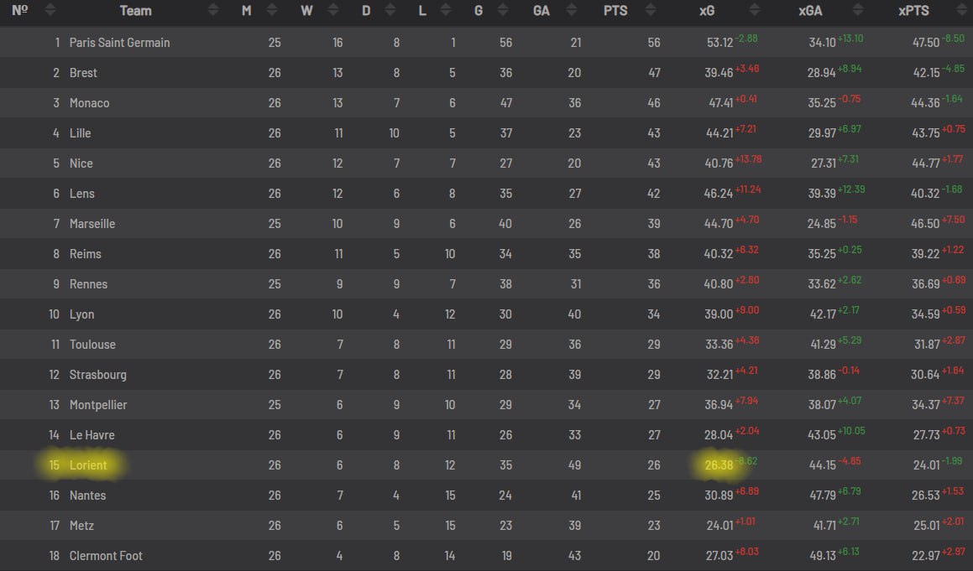Viewport: 973px width, 571px height.
Task: Open the Brest team link
Action: coord(83,73)
